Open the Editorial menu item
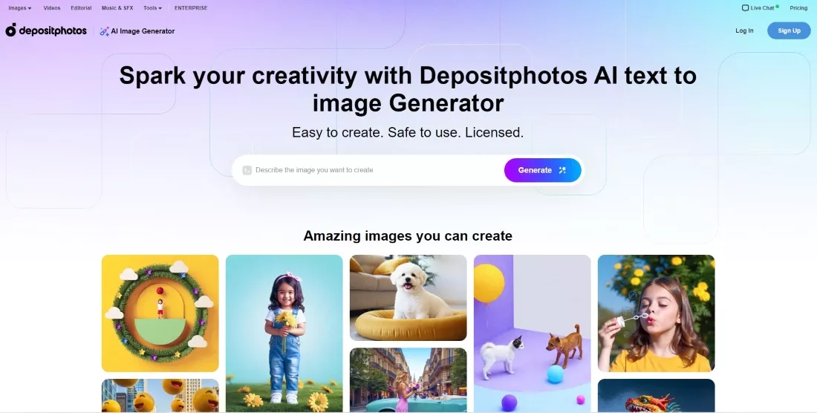 (x=81, y=8)
